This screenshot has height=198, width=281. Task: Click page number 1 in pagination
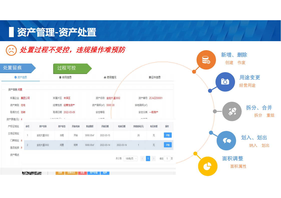148,159
